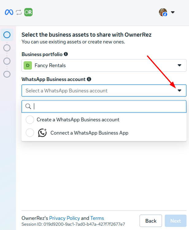Click the WhatsApp phone chat bubble icon
This screenshot has width=189, height=230.
(42, 133)
